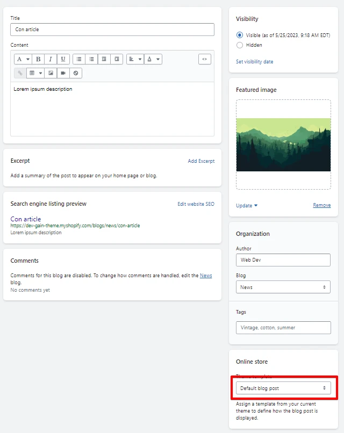Click the featured image thumbnail
Image resolution: width=344 pixels, height=433 pixels.
[283, 145]
